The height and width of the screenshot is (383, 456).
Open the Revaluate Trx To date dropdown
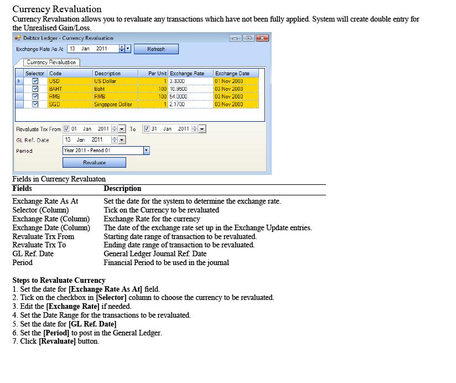click(202, 129)
